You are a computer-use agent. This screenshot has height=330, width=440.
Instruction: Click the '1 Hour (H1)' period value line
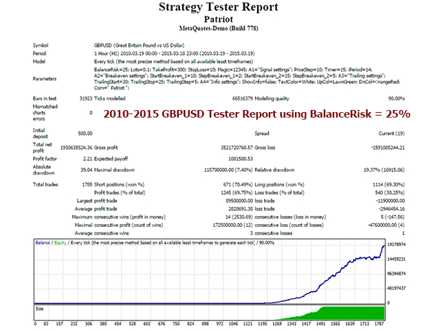click(x=174, y=54)
